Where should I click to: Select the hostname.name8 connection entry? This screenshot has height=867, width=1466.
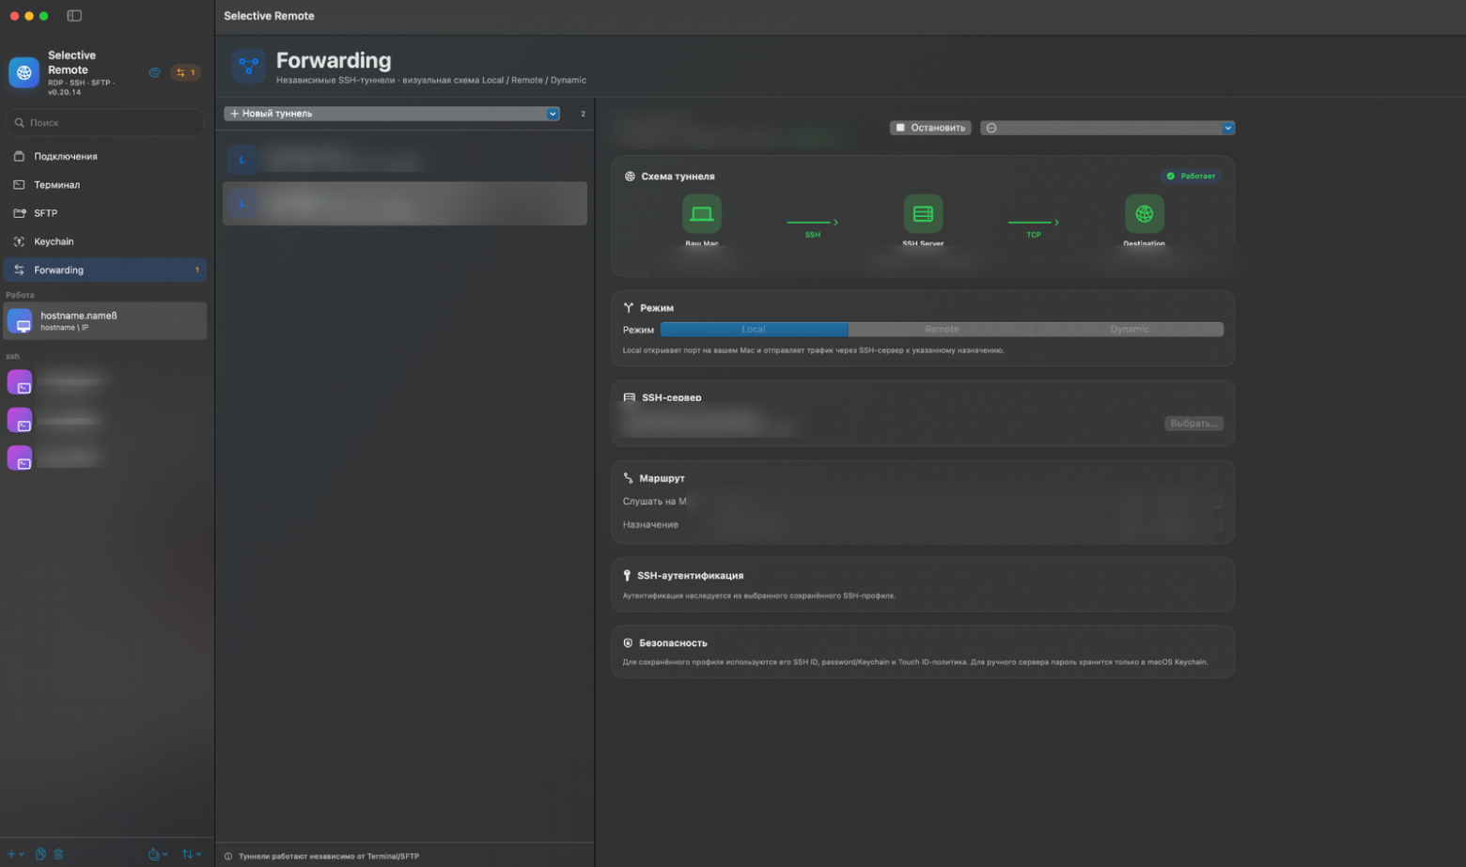click(x=105, y=321)
